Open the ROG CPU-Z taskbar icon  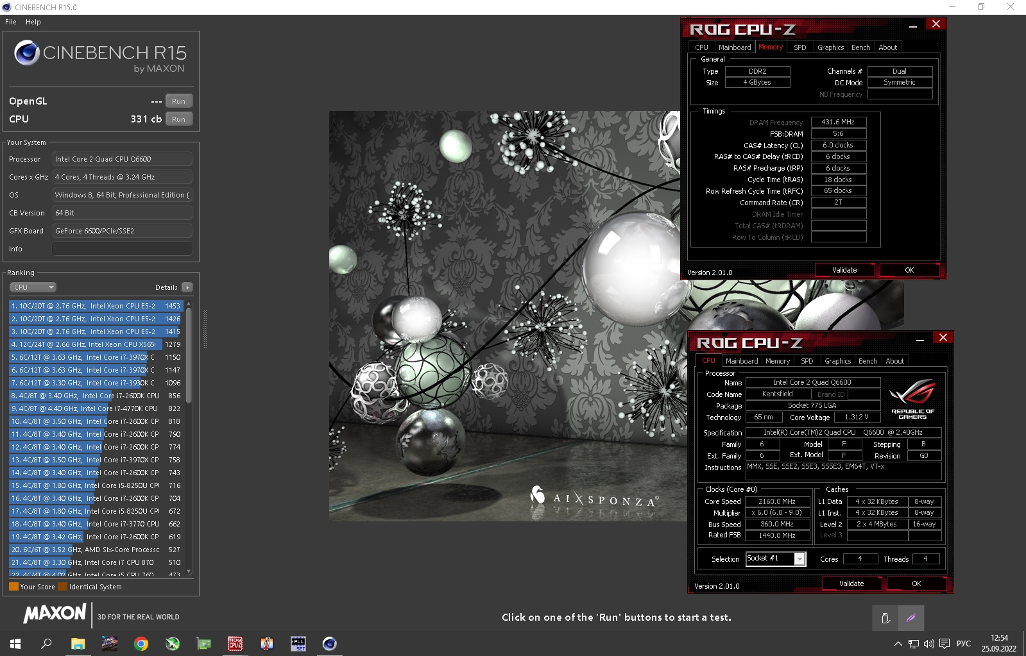point(235,644)
